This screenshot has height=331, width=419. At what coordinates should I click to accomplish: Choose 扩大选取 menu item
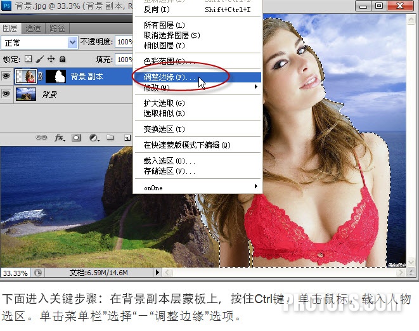(198, 103)
